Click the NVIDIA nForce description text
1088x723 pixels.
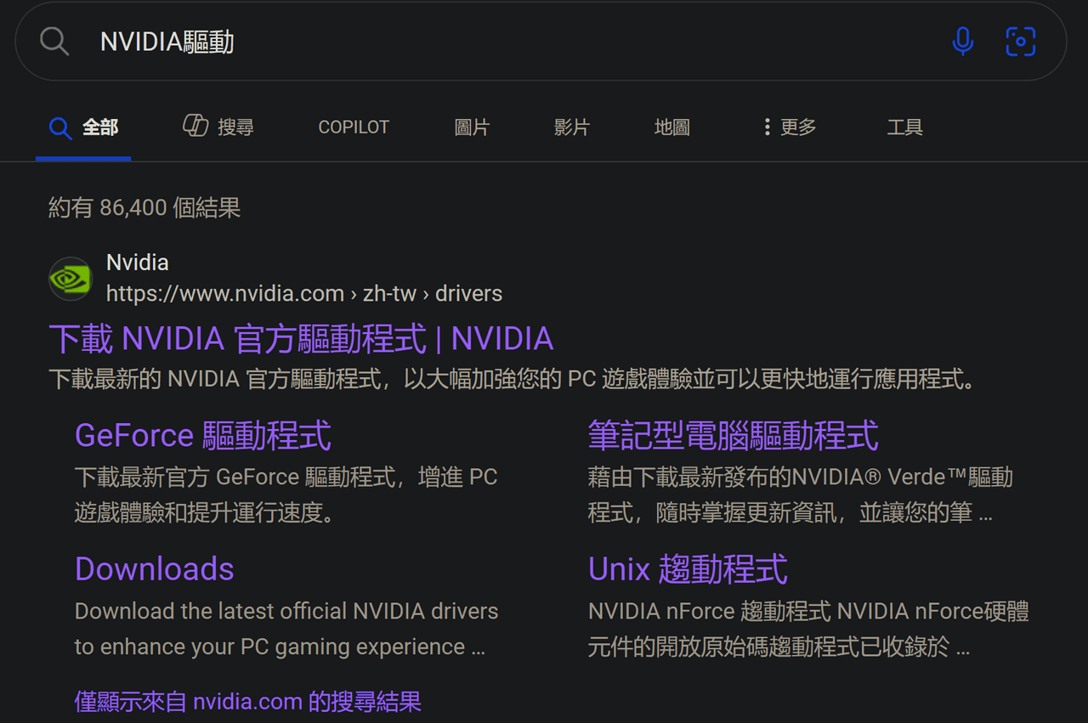click(x=808, y=629)
